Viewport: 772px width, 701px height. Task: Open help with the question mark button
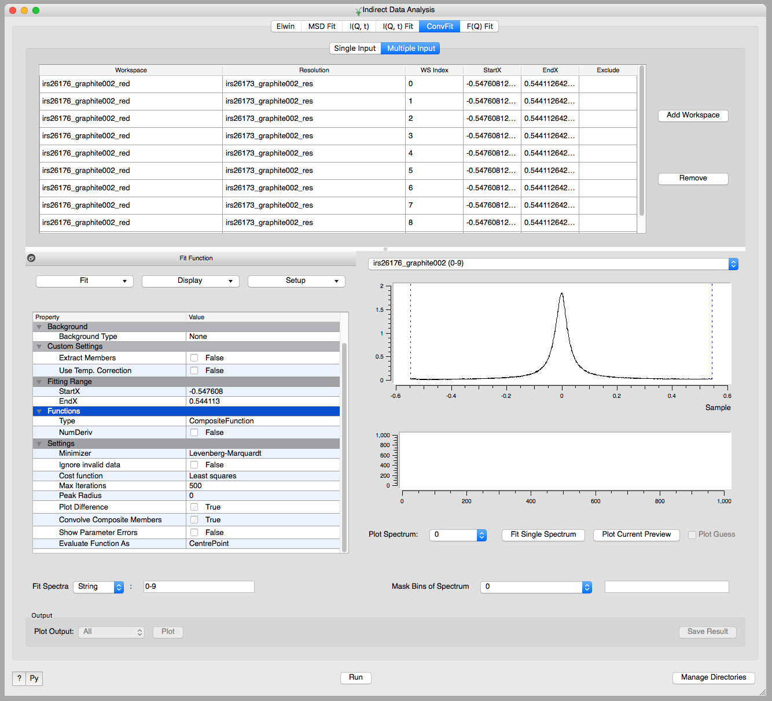(x=19, y=678)
